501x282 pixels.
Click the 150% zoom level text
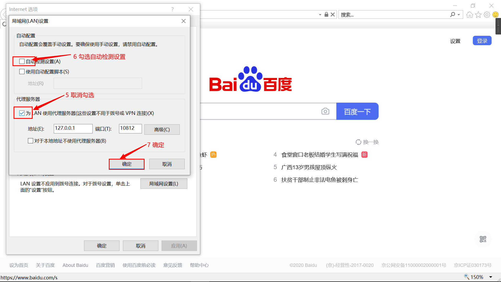point(477,277)
